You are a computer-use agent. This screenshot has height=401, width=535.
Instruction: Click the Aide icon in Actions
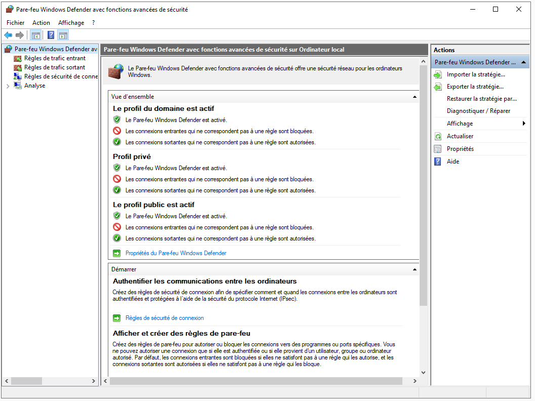tap(438, 162)
